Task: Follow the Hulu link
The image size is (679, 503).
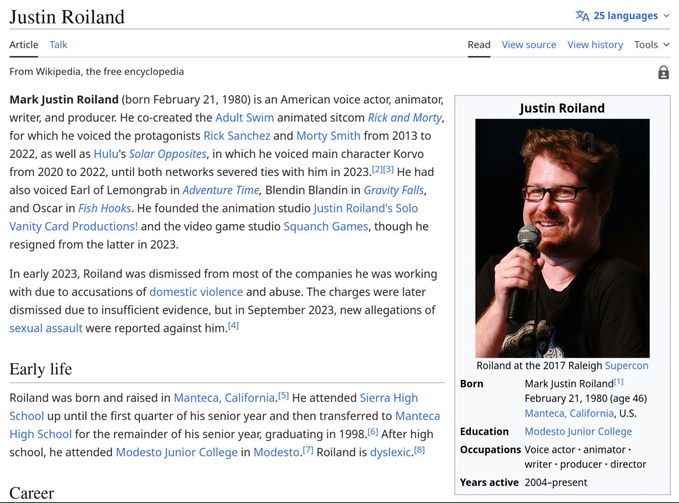Action: (106, 154)
